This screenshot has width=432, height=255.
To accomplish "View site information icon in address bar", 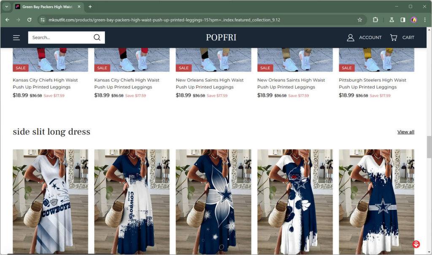I will click(43, 20).
